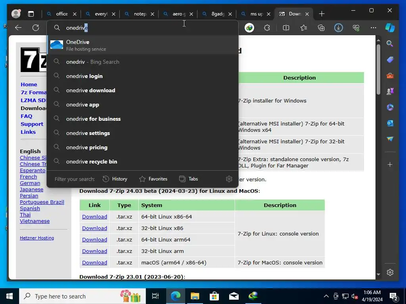Choose 'onedrive pricing' suggestion
Viewport: 406px width, 304px height.
coord(143,147)
